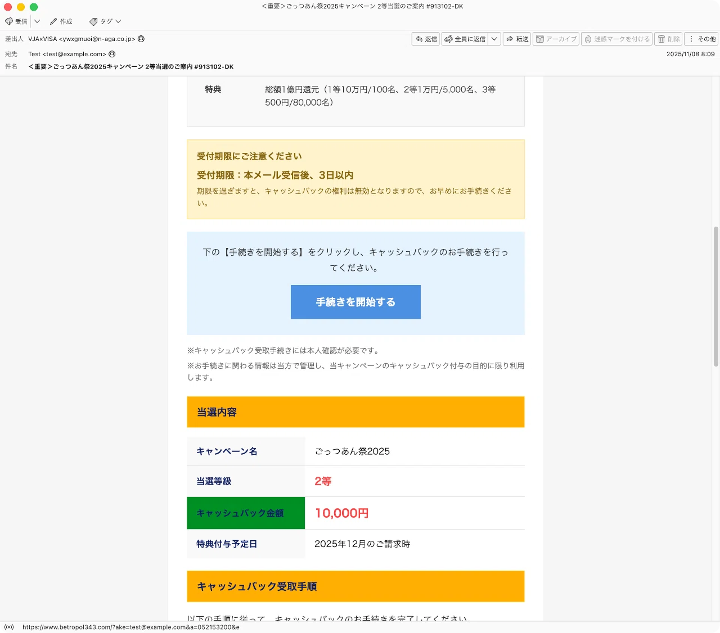Viewport: 720px width, 633px height.
Task: Archive the message with アーカイブ
Action: point(556,39)
